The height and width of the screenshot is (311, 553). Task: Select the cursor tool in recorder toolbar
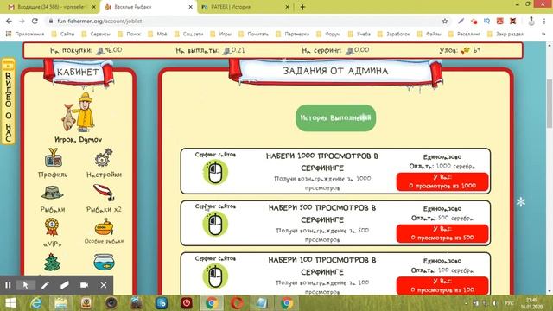tap(25, 285)
